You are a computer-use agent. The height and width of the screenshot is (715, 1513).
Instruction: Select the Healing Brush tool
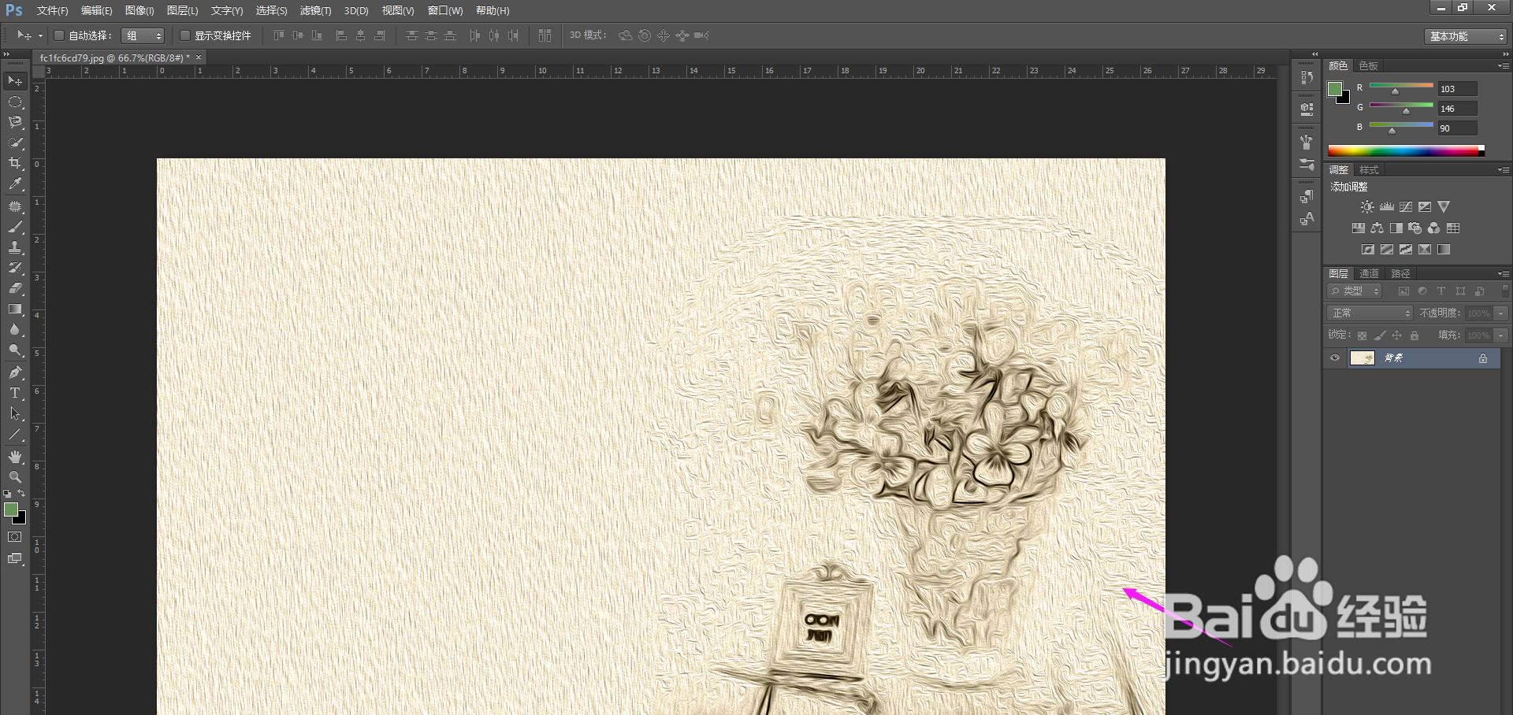pyautogui.click(x=15, y=206)
